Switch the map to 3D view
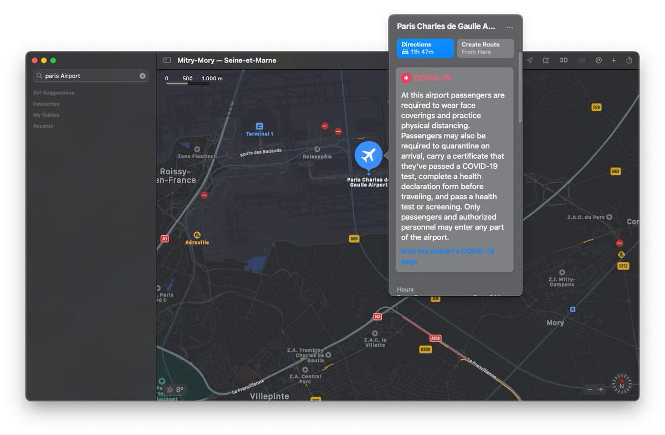The height and width of the screenshot is (435, 665). pos(564,60)
